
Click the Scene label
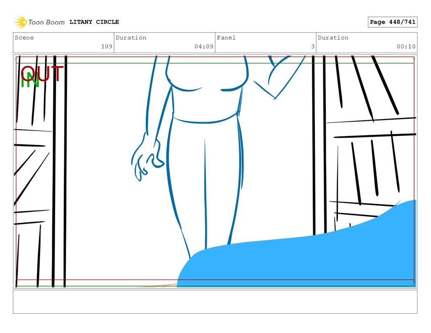click(24, 37)
